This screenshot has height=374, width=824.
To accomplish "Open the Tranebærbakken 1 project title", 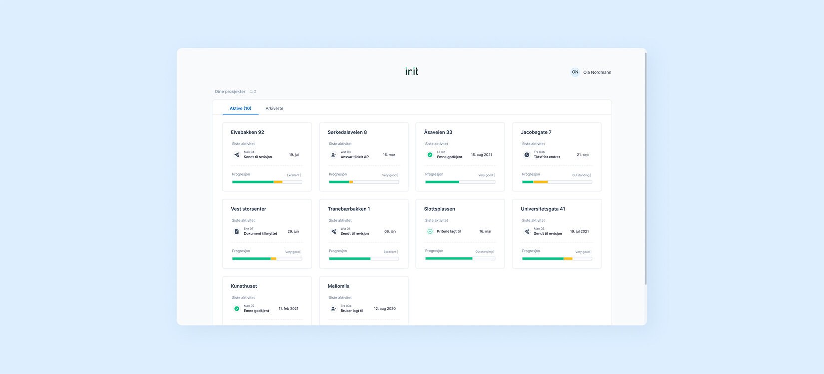I will click(x=349, y=209).
